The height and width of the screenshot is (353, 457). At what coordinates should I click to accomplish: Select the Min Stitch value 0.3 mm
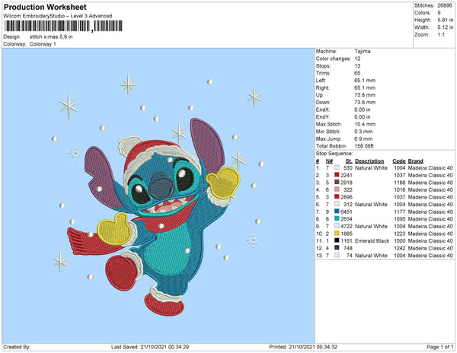[363, 132]
